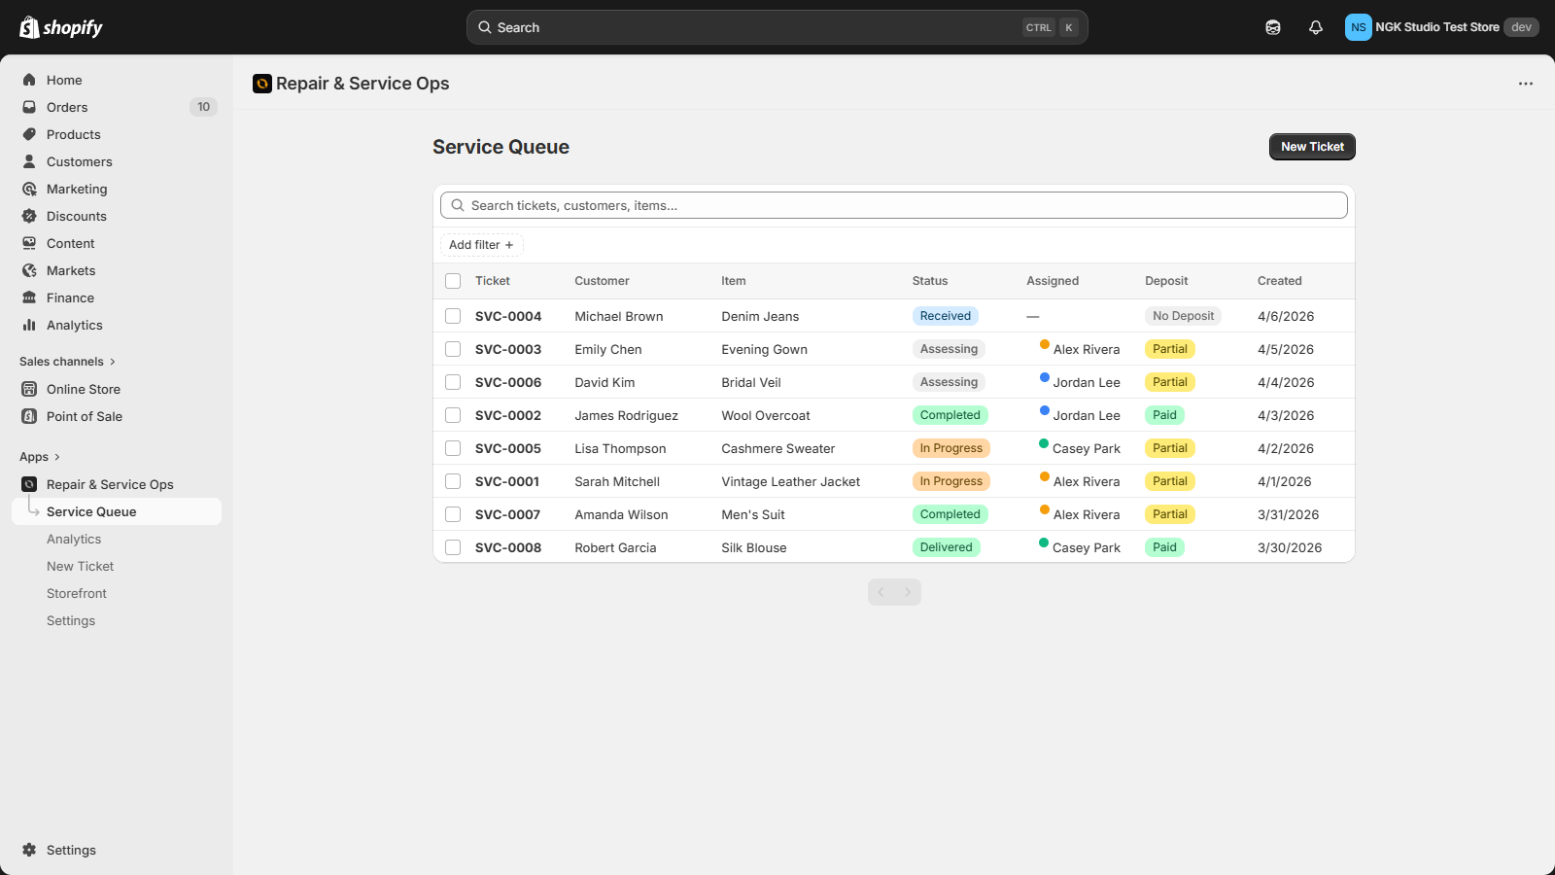Screen dimensions: 1555x875
Task: Go to Discounts via its sidebar icon
Action: coord(29,216)
